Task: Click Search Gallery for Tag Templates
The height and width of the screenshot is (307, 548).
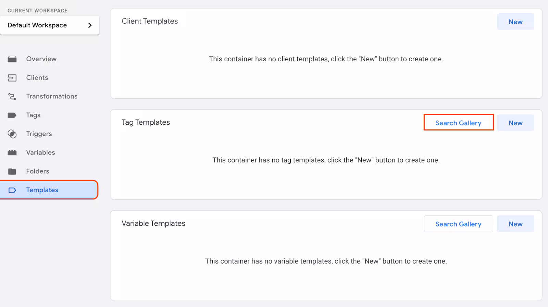Action: (458, 123)
